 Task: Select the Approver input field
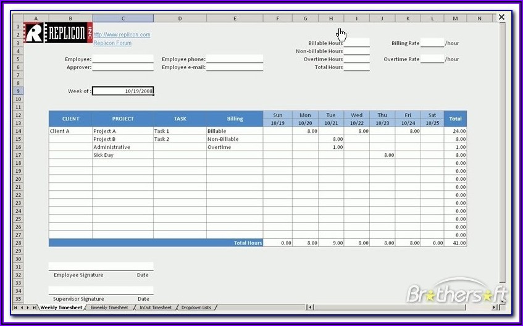pos(123,67)
